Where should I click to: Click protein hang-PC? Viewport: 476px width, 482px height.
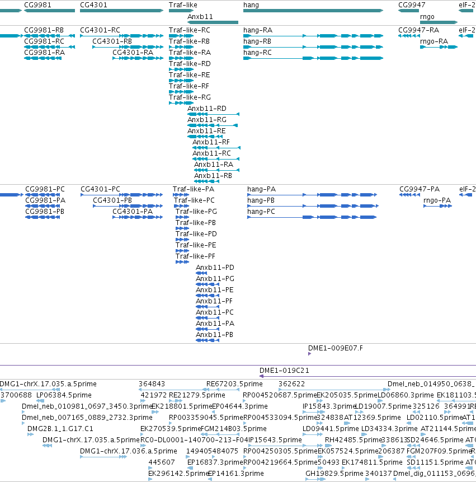312,217
